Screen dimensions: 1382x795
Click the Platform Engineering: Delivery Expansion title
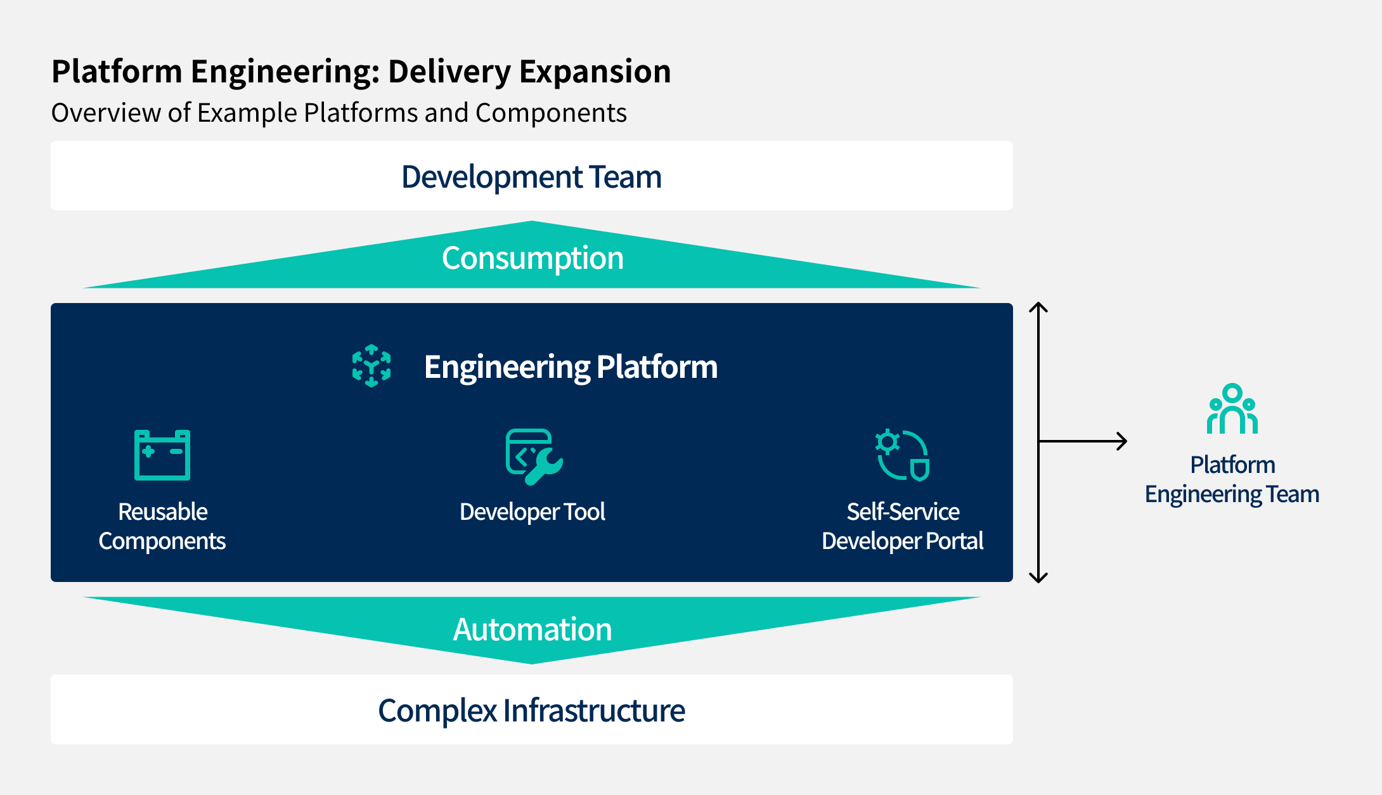click(x=361, y=71)
